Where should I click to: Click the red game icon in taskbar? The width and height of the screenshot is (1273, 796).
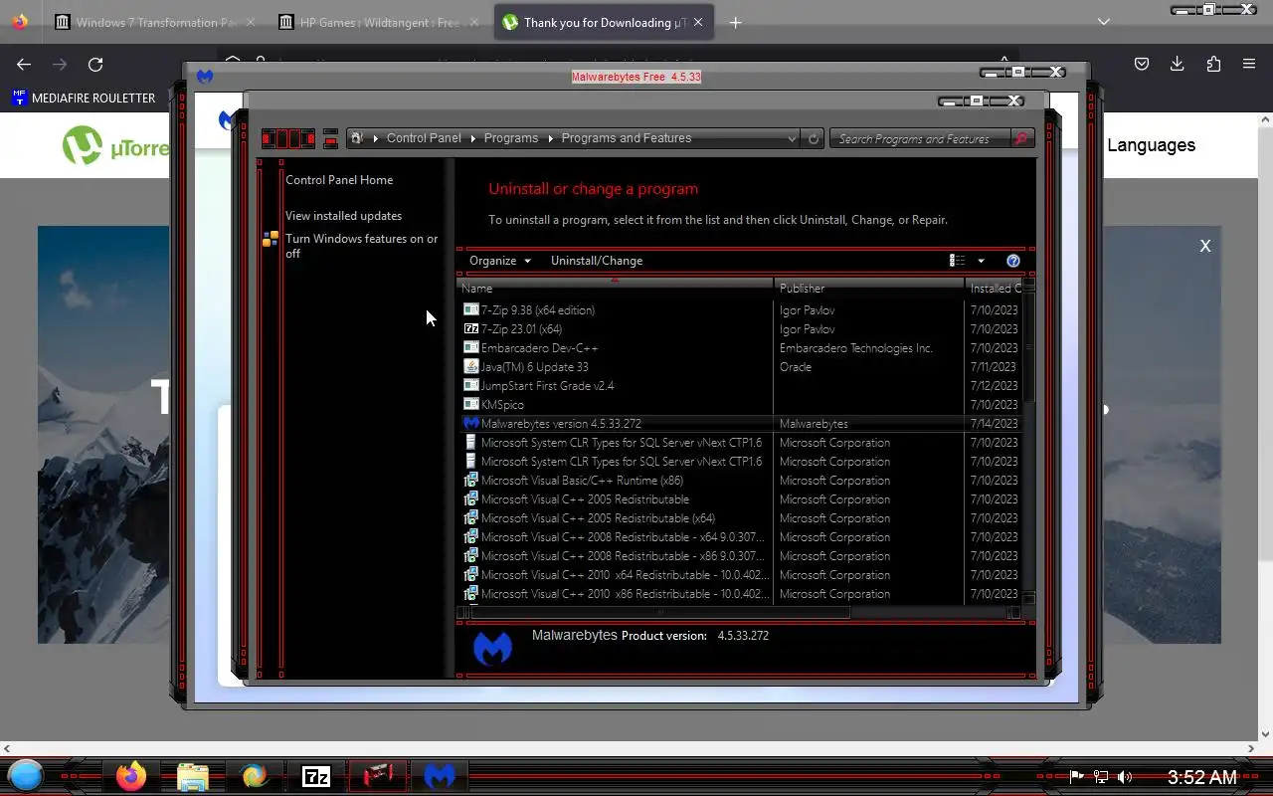click(x=378, y=776)
